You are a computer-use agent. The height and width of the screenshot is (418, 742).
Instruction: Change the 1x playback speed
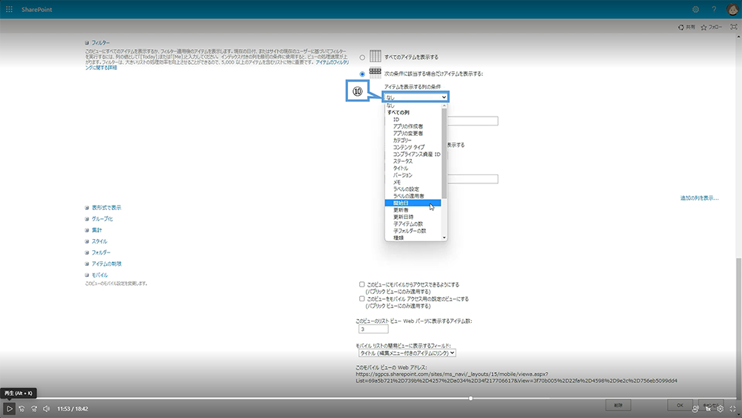coord(708,408)
